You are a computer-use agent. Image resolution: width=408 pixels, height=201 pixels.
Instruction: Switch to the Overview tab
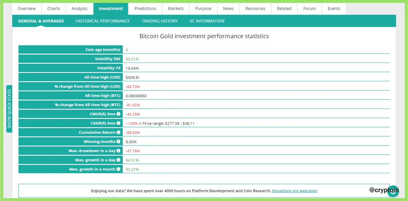coord(27,9)
